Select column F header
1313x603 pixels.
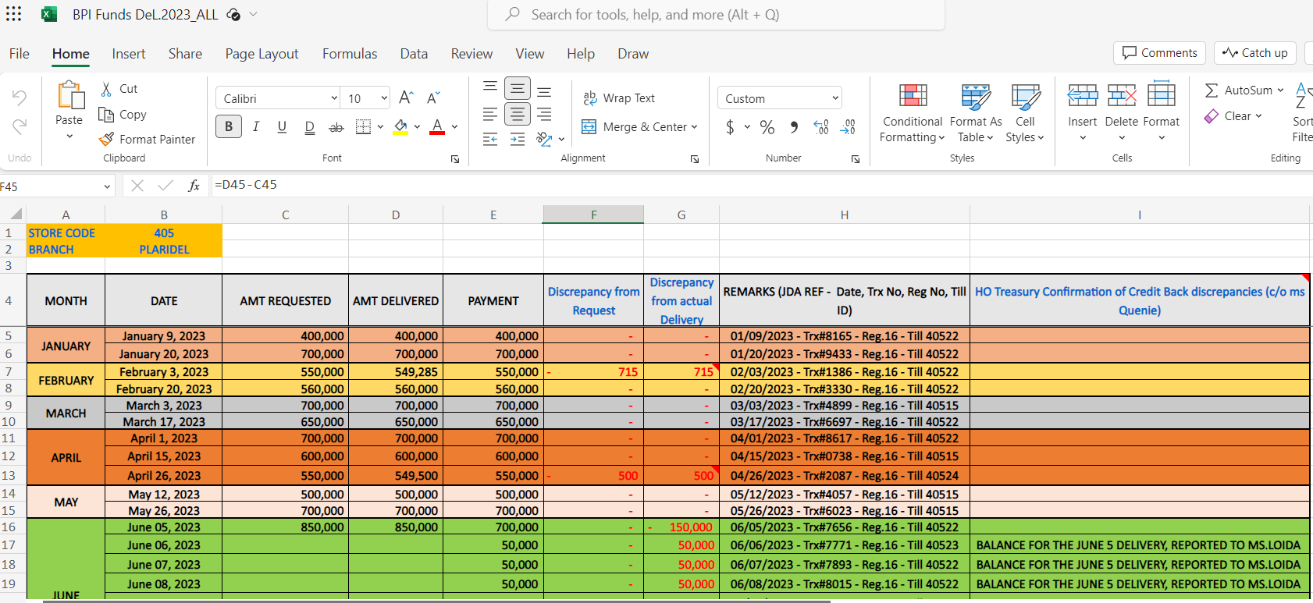593,215
